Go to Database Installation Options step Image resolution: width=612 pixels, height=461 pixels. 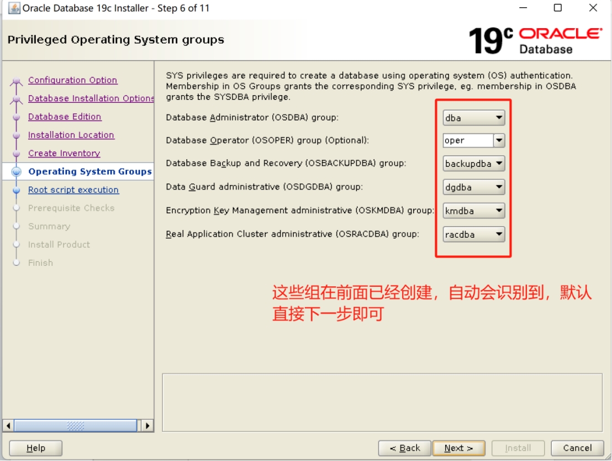click(x=91, y=98)
